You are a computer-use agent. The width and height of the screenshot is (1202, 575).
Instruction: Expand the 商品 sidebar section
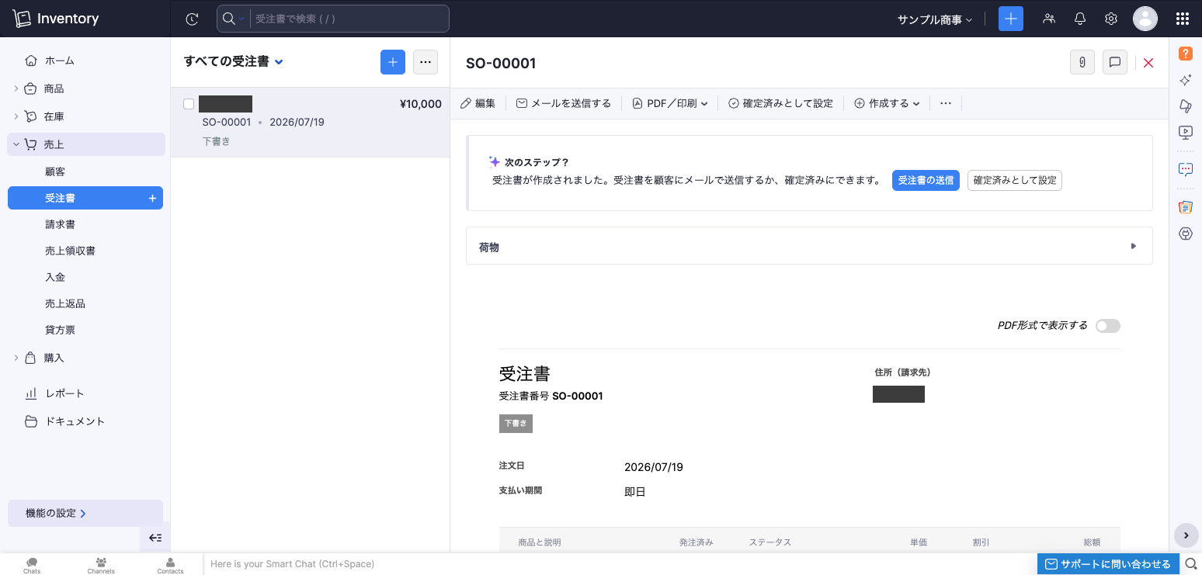(x=16, y=88)
